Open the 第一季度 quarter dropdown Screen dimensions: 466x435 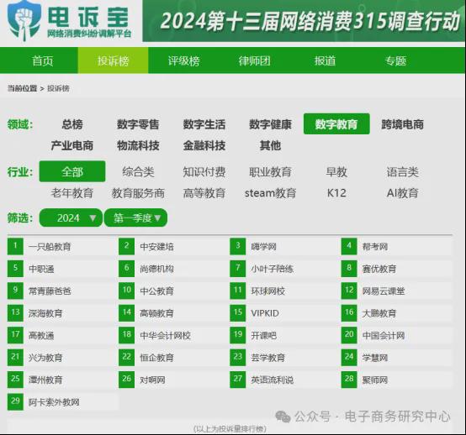pos(135,217)
